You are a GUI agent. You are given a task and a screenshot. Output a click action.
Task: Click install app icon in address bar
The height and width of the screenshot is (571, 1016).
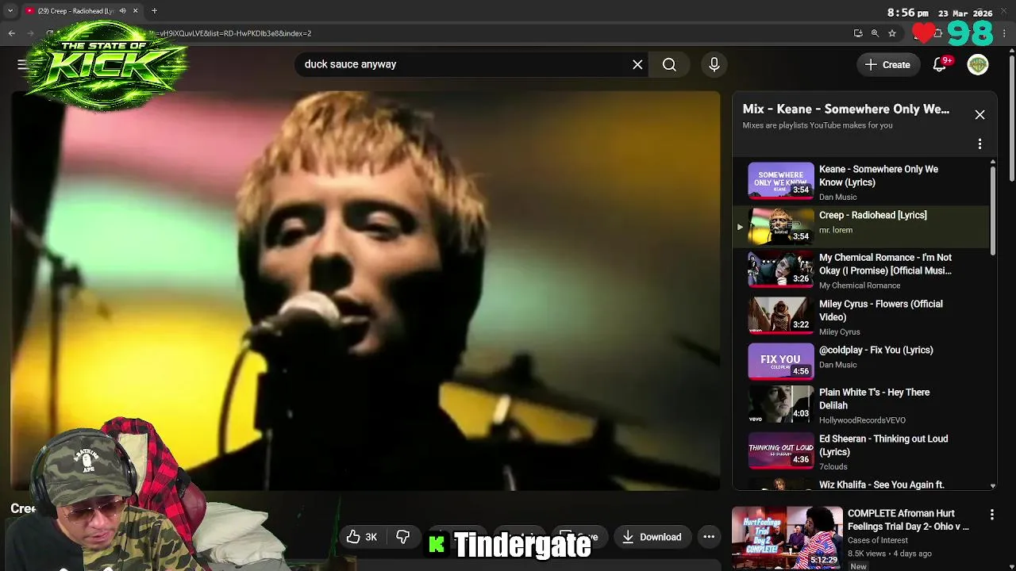pyautogui.click(x=858, y=33)
